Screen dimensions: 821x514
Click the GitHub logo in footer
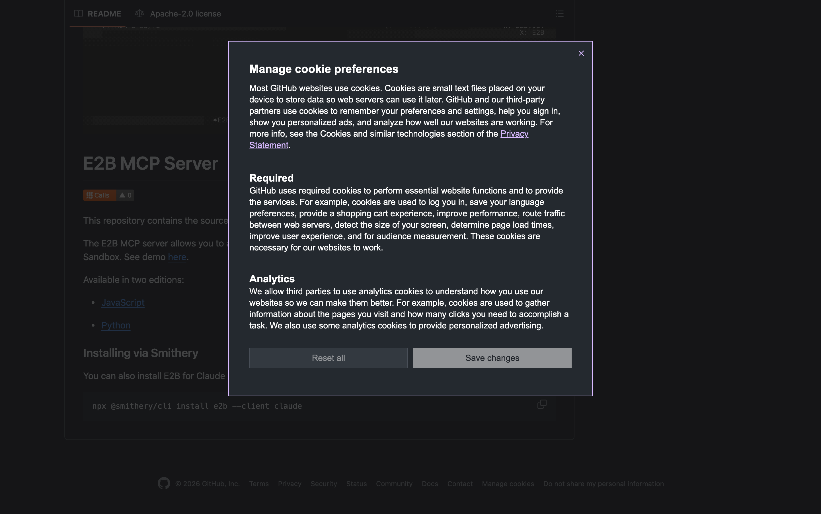pos(163,483)
